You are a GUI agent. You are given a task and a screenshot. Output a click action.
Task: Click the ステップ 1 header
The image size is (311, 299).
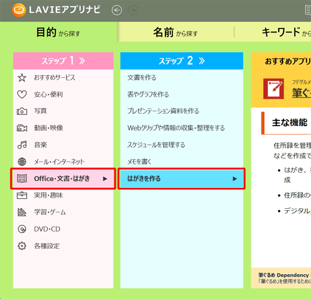click(x=63, y=61)
